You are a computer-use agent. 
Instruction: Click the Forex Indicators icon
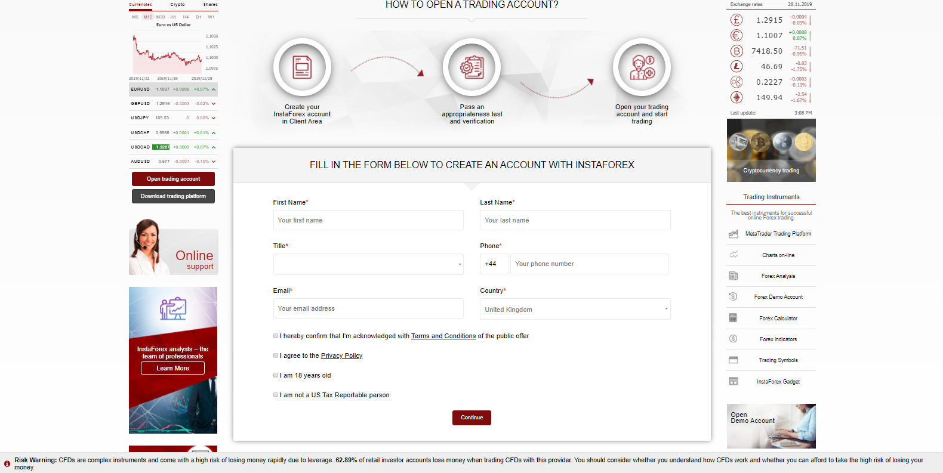(734, 339)
